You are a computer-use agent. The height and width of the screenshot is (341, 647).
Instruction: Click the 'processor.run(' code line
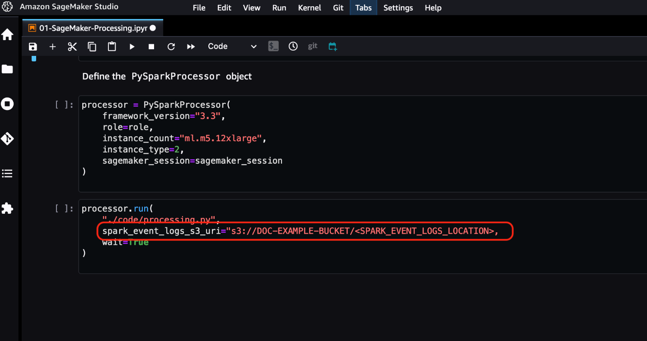tap(117, 209)
